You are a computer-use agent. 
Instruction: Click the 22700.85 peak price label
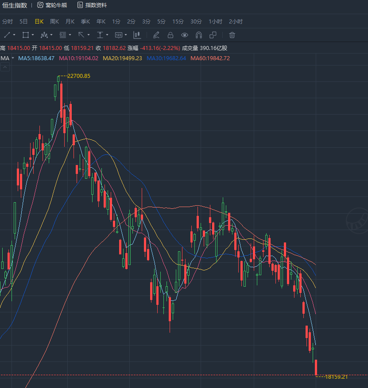point(78,76)
